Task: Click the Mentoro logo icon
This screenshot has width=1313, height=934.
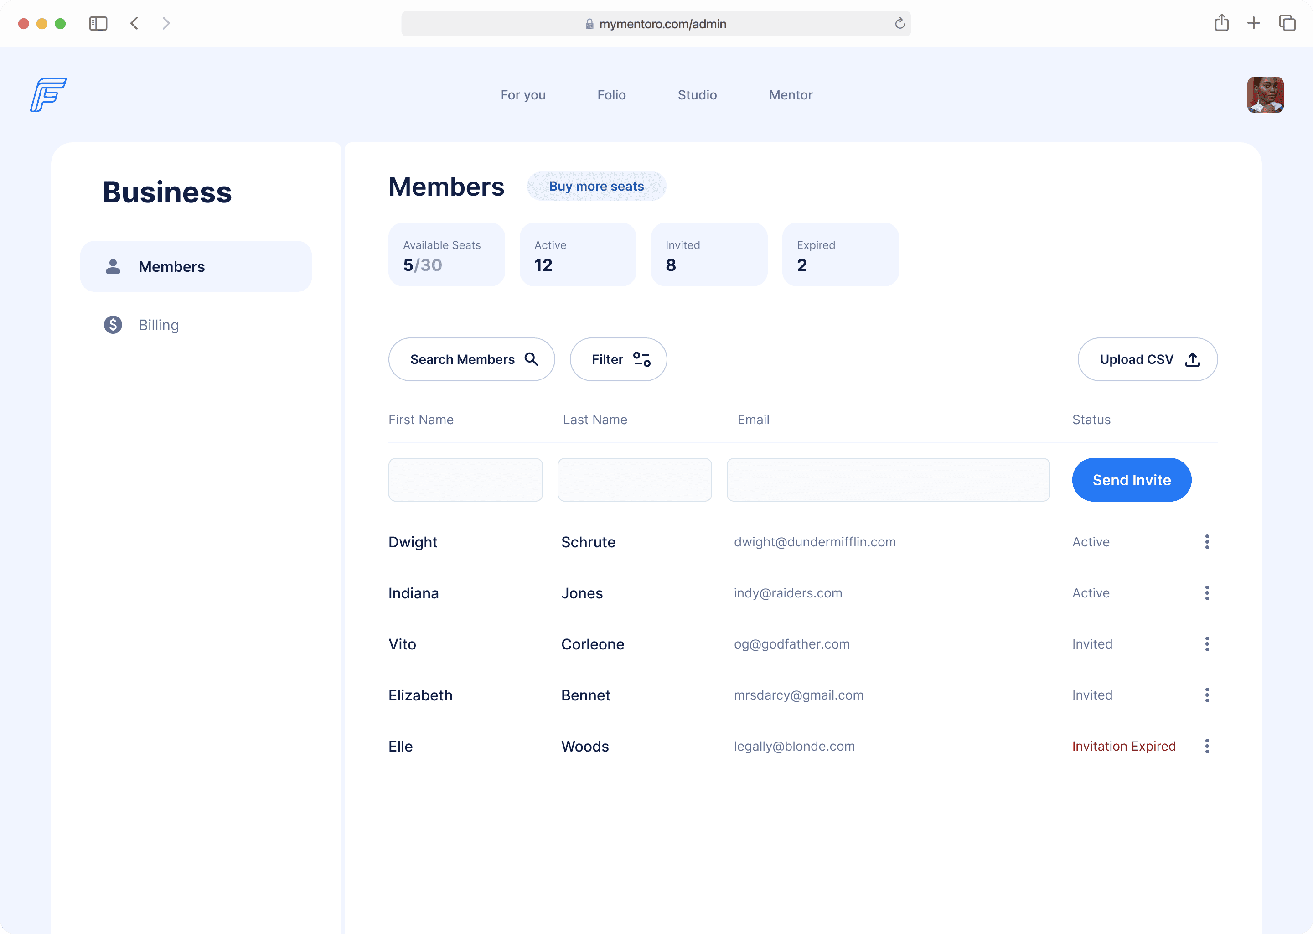Action: point(48,95)
